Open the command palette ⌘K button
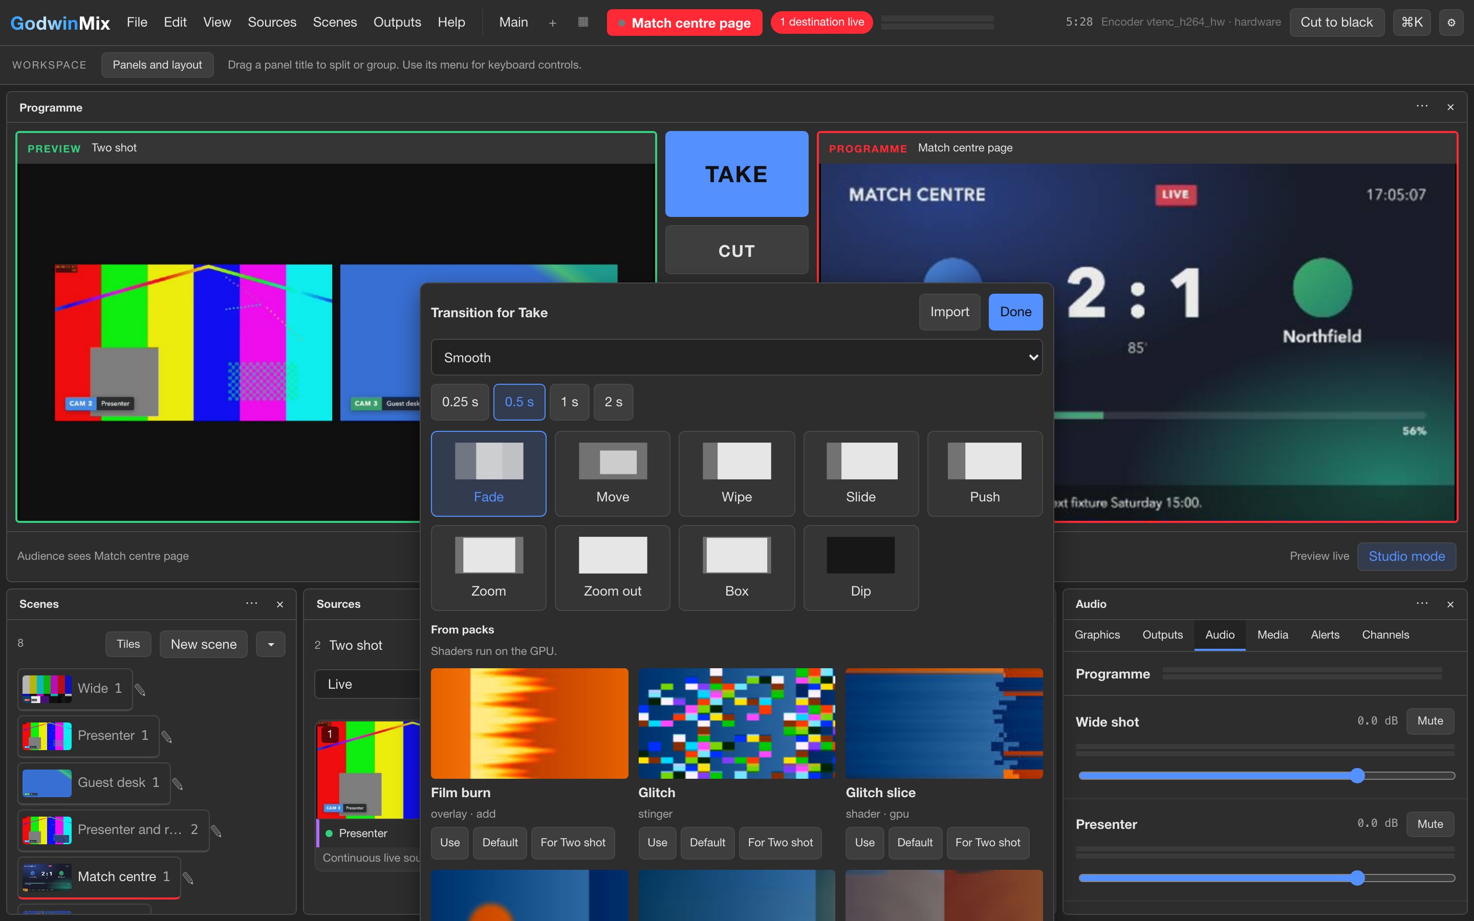This screenshot has height=921, width=1474. click(x=1411, y=23)
